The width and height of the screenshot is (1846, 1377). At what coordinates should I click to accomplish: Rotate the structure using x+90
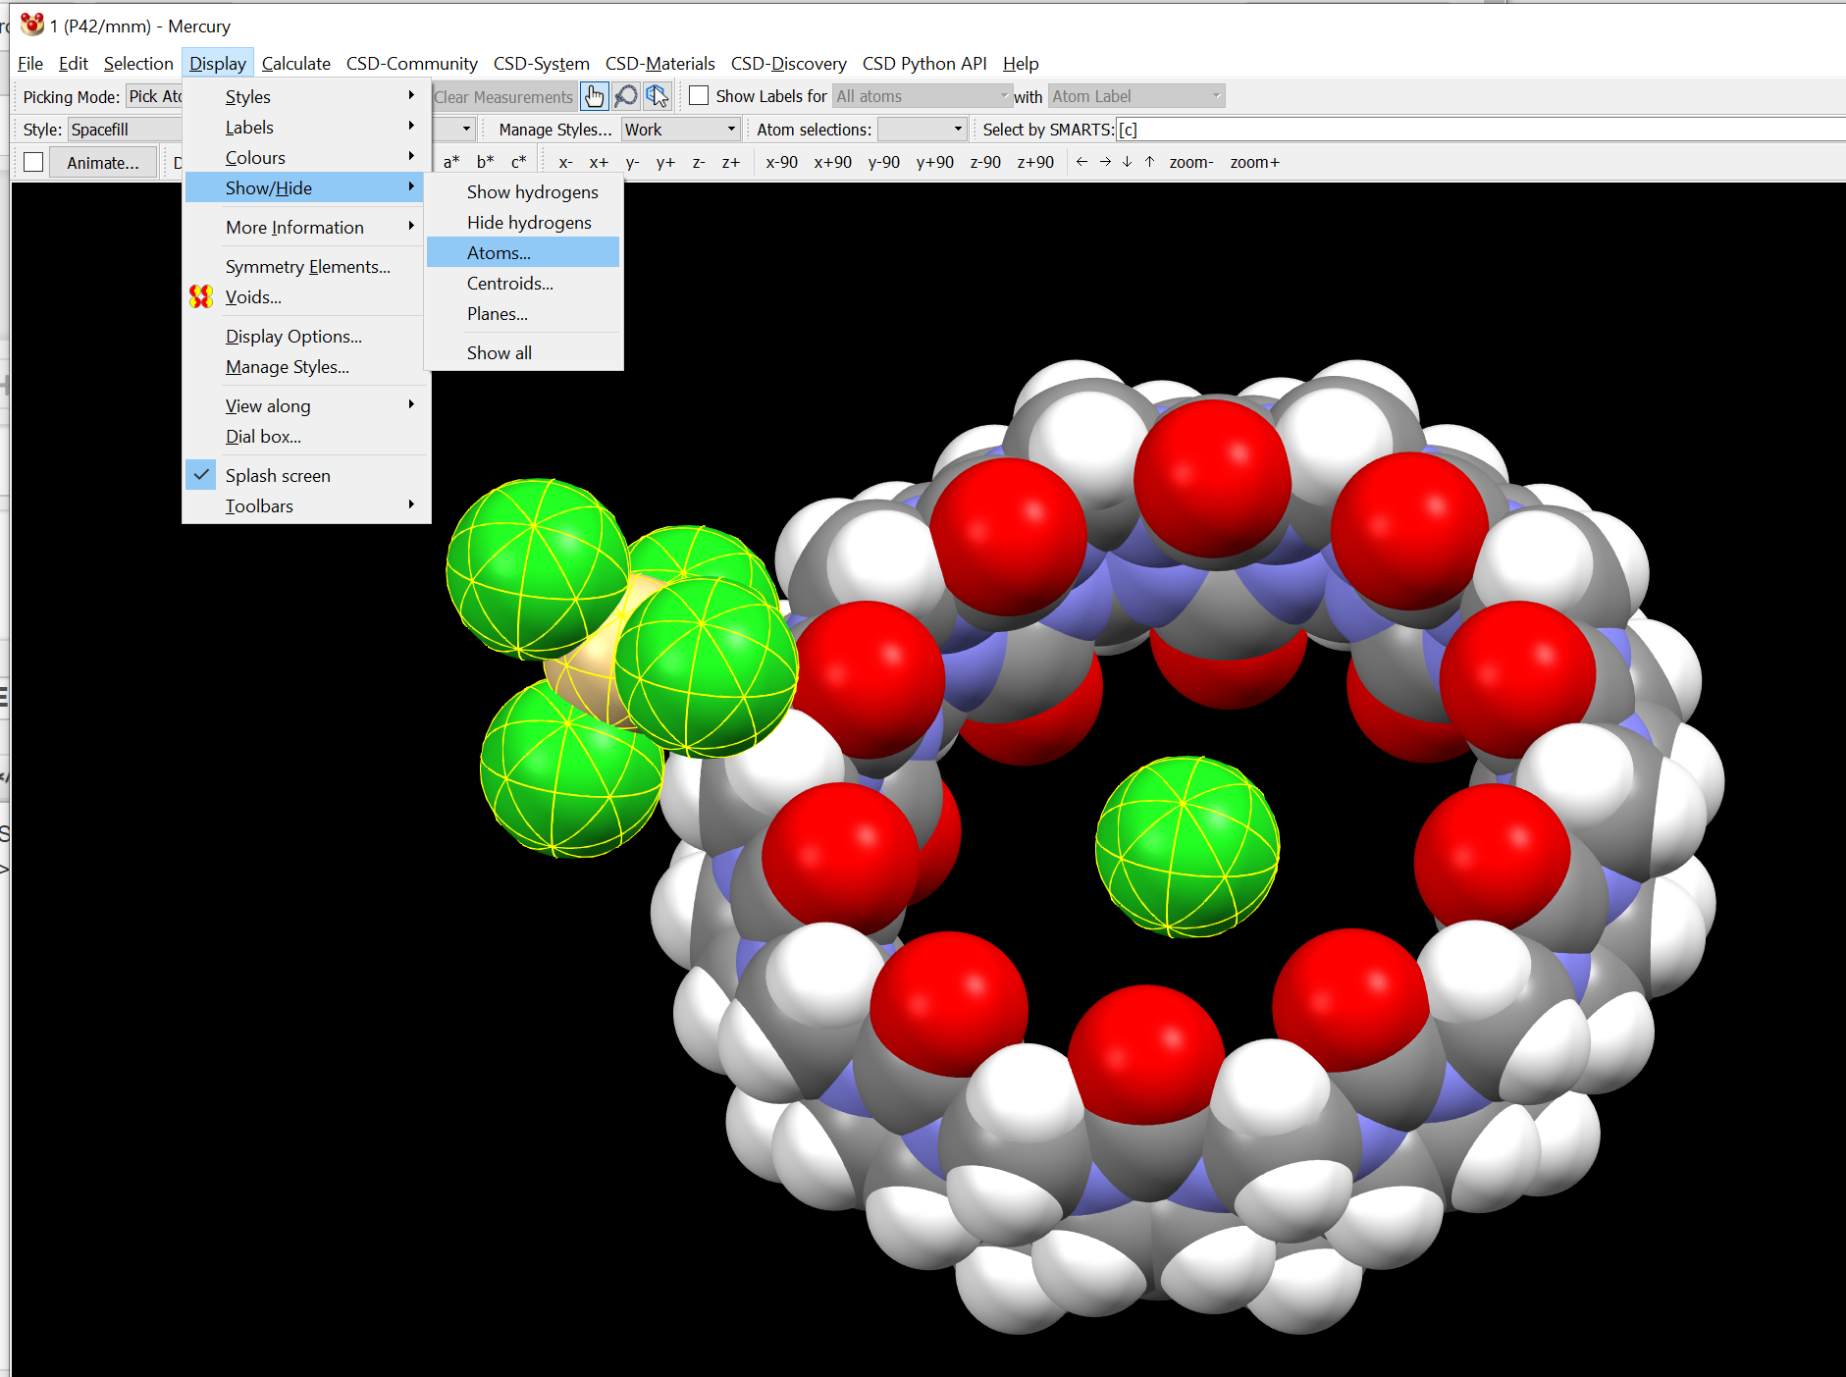coord(832,161)
